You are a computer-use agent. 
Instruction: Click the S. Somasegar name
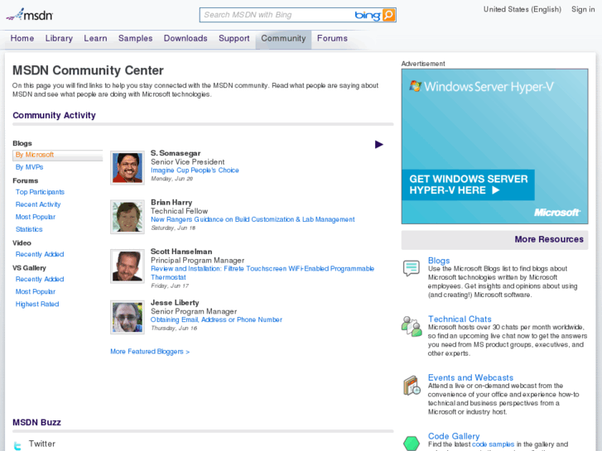[x=176, y=153]
